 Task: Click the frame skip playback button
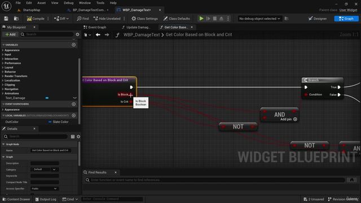point(208,19)
